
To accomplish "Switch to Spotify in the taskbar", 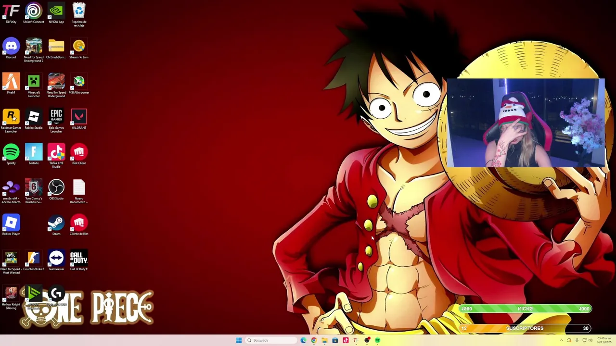I will 377,340.
